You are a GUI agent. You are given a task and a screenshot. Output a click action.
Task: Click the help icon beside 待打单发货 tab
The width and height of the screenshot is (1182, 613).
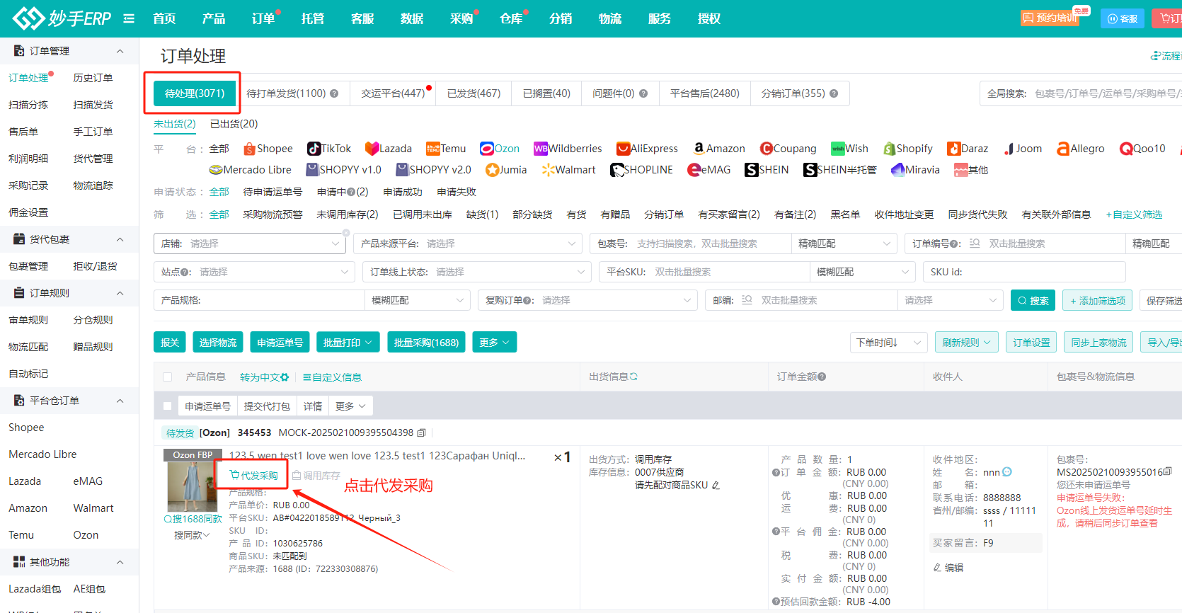click(x=334, y=93)
